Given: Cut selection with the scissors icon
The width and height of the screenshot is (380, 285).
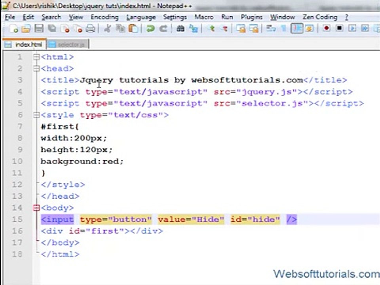Looking at the screenshot, I should (107, 29).
